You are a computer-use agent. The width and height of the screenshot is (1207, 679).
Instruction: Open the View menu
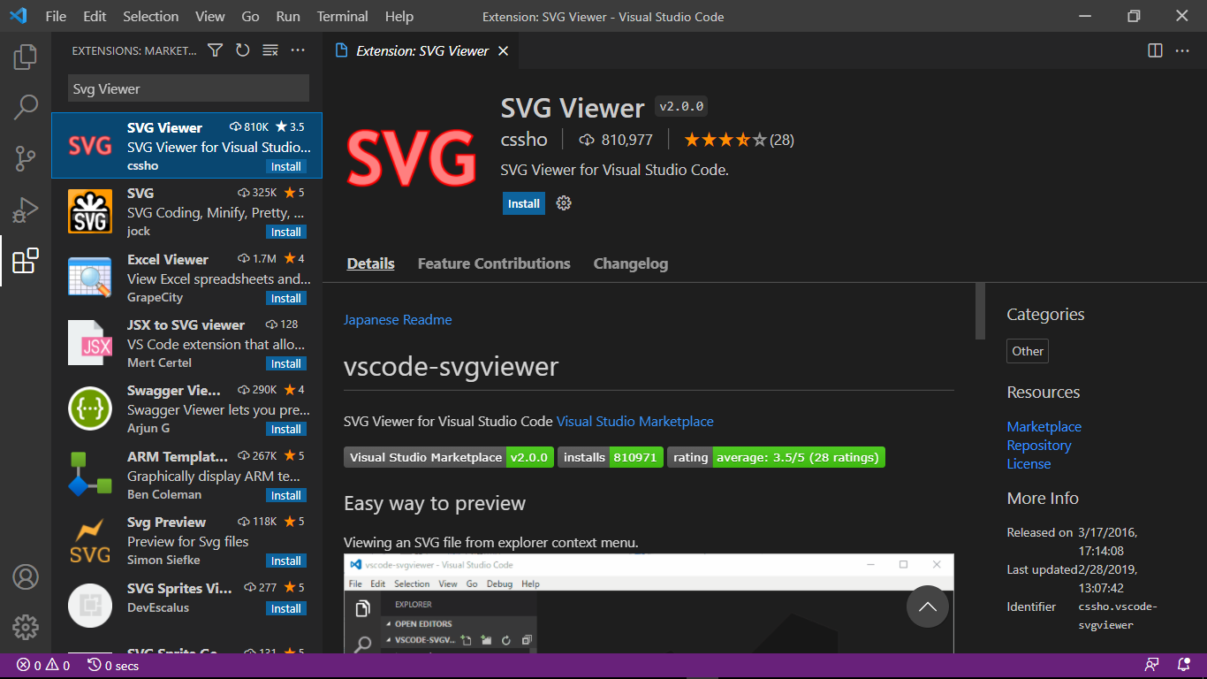click(x=210, y=16)
